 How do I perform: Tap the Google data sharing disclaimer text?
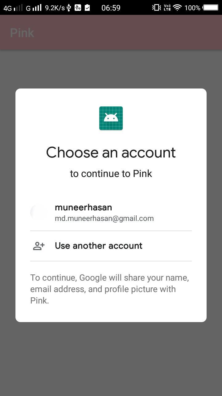click(x=110, y=289)
